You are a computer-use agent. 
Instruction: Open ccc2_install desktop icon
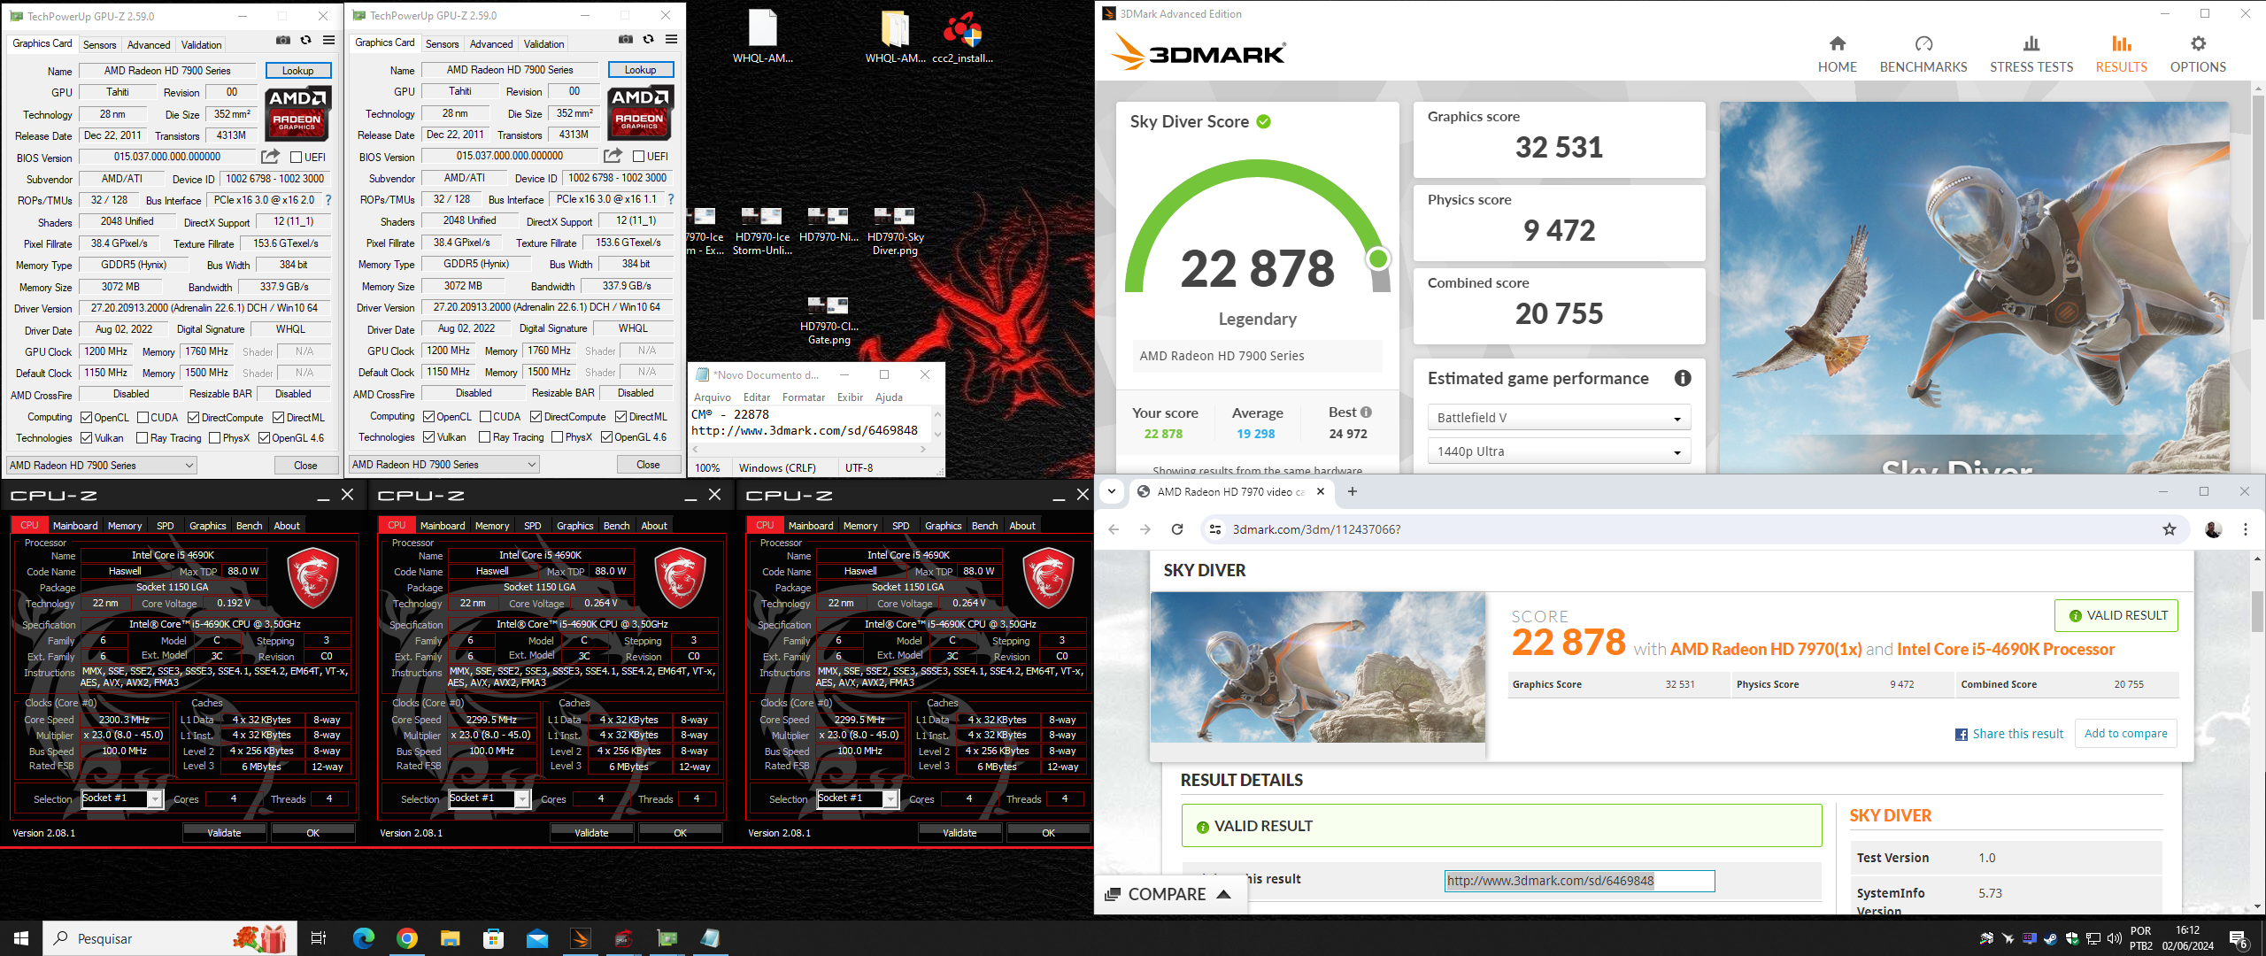[x=962, y=36]
